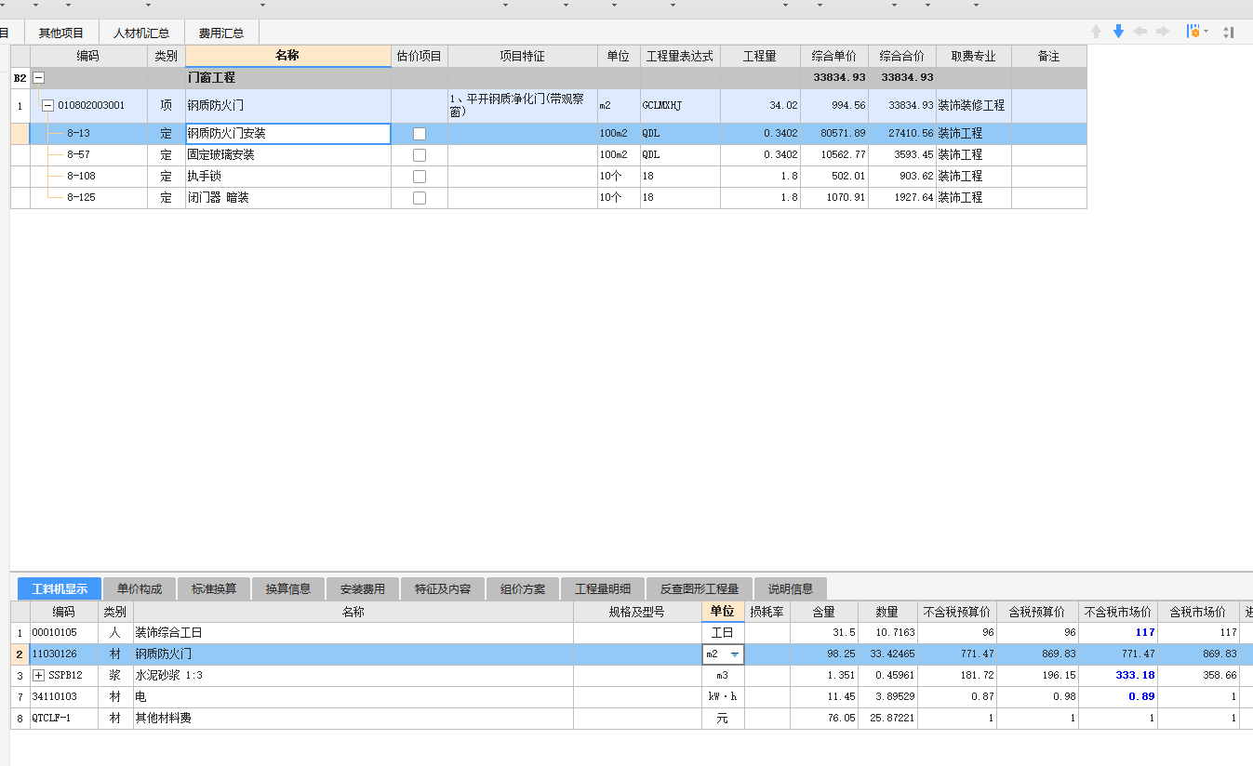Image resolution: width=1253 pixels, height=766 pixels.
Task: Click the 工程量表达式 column header
Action: (x=680, y=56)
